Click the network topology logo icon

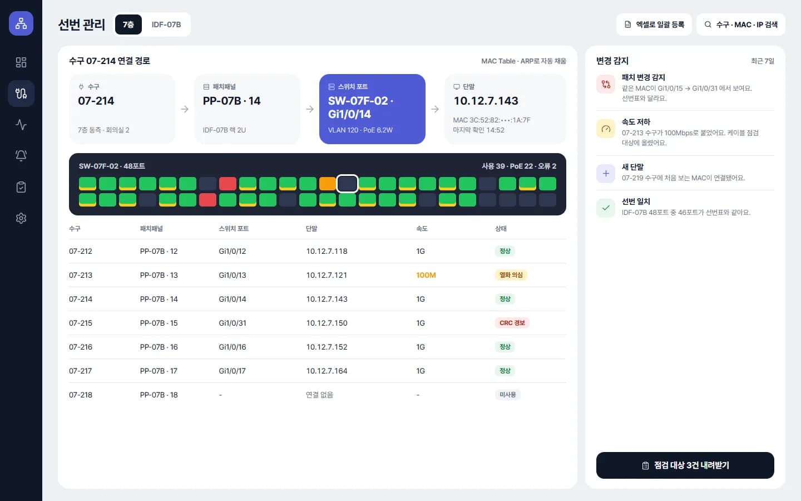pos(21,23)
